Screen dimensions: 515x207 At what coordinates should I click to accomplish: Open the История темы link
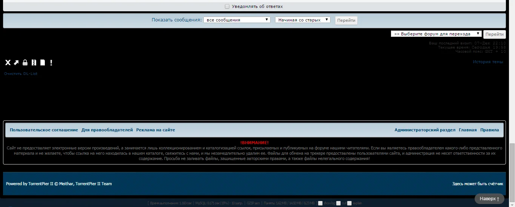[488, 62]
